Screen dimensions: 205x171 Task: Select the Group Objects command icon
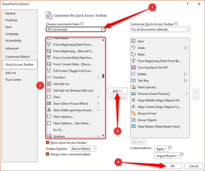pos(133,120)
